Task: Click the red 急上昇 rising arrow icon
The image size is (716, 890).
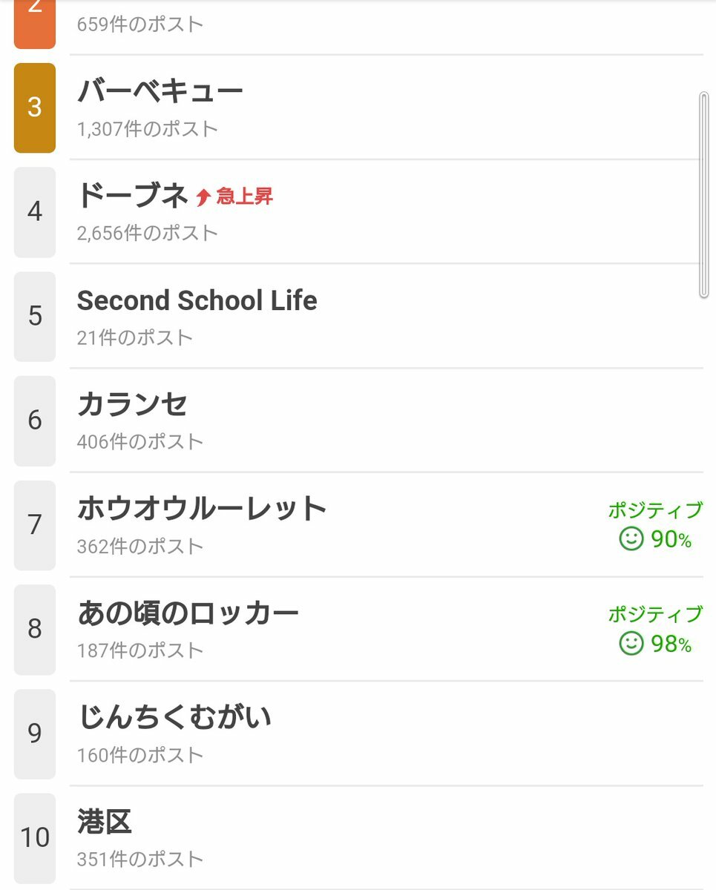Action: pyautogui.click(x=203, y=197)
